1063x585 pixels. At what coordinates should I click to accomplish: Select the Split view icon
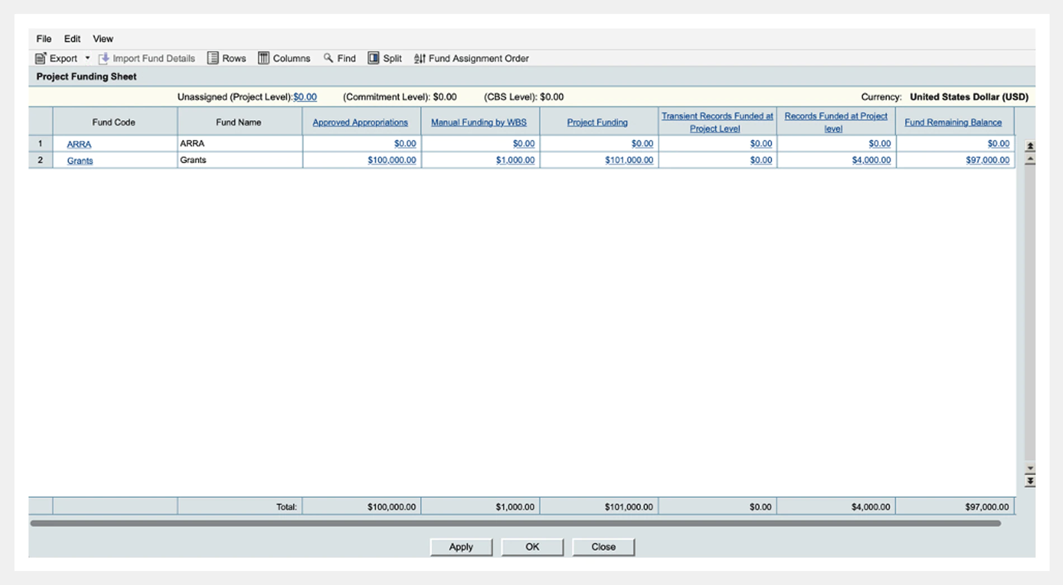tap(373, 58)
